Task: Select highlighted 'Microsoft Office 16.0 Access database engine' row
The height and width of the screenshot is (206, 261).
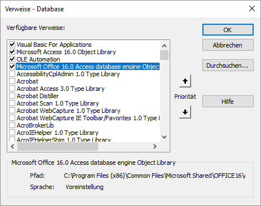Action: click(88, 67)
